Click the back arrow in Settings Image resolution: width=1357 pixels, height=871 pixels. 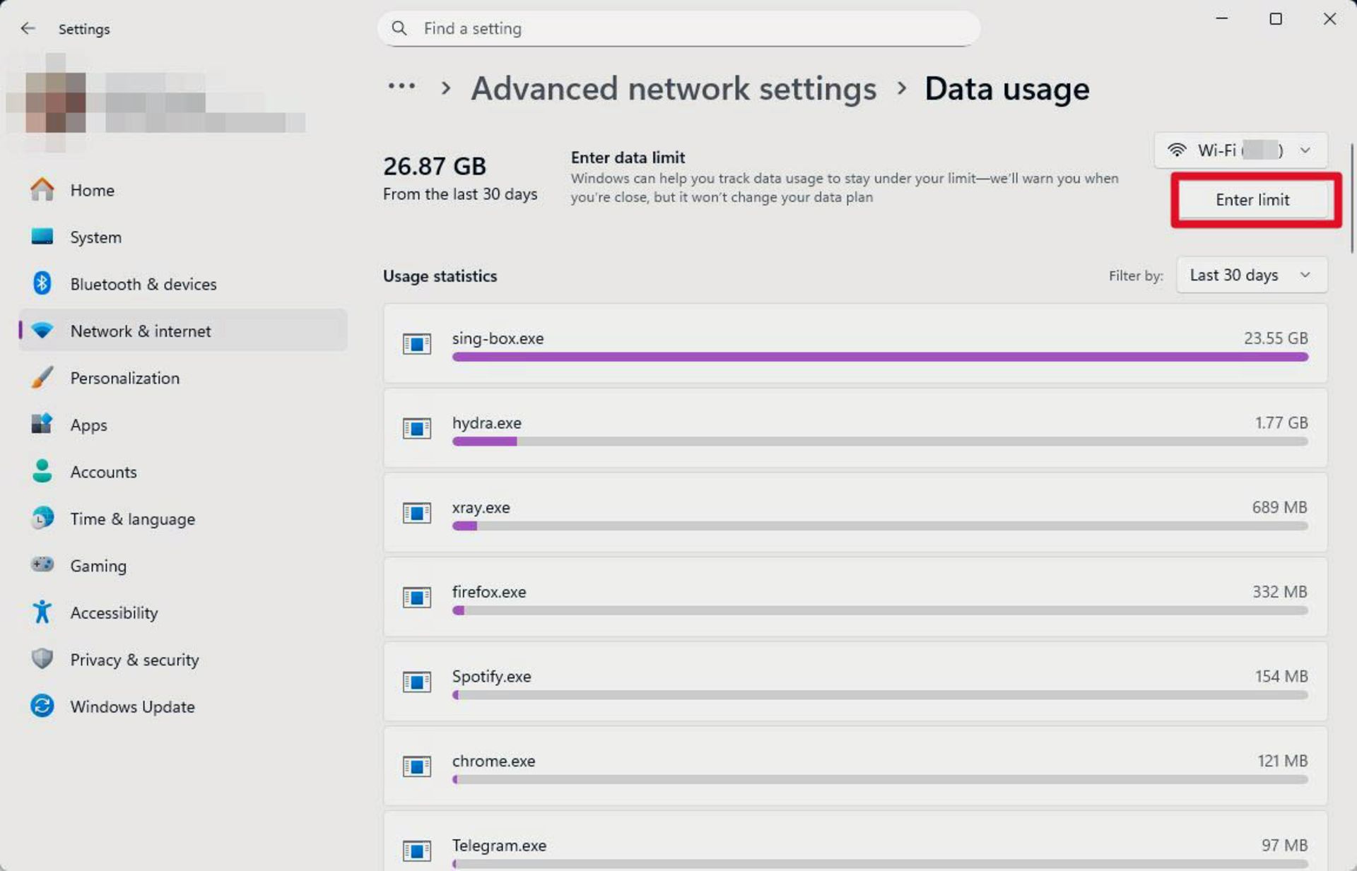pos(28,28)
